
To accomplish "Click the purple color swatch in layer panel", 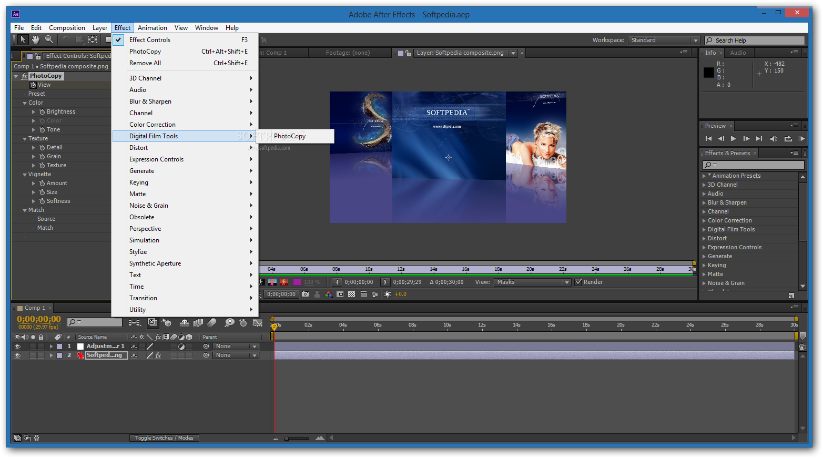I will pyautogui.click(x=297, y=282).
